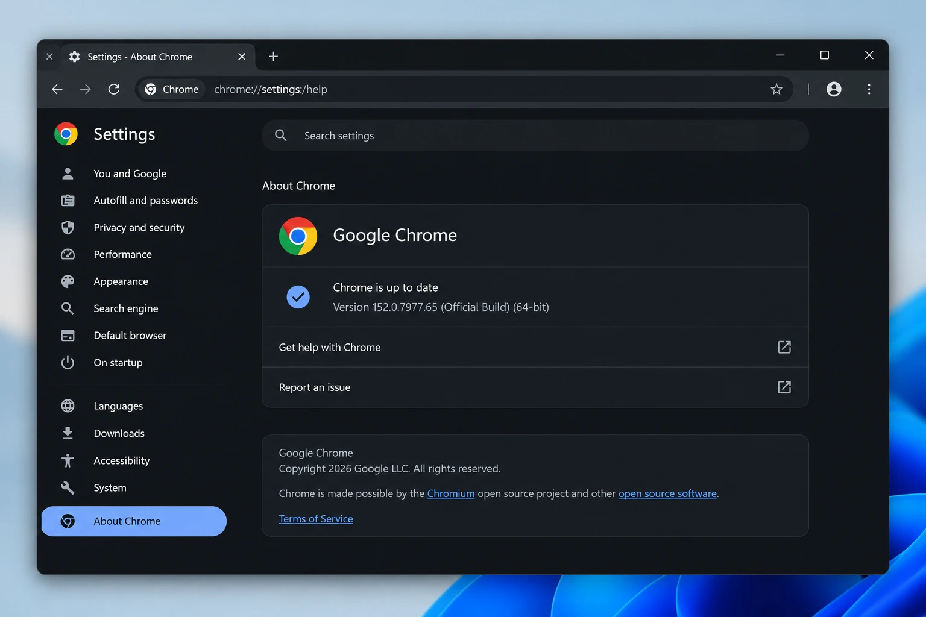Open Report an issue
This screenshot has height=617, width=926.
[535, 387]
